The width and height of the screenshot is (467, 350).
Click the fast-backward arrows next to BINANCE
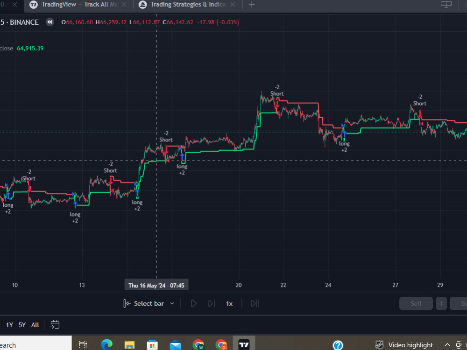pyautogui.click(x=50, y=22)
